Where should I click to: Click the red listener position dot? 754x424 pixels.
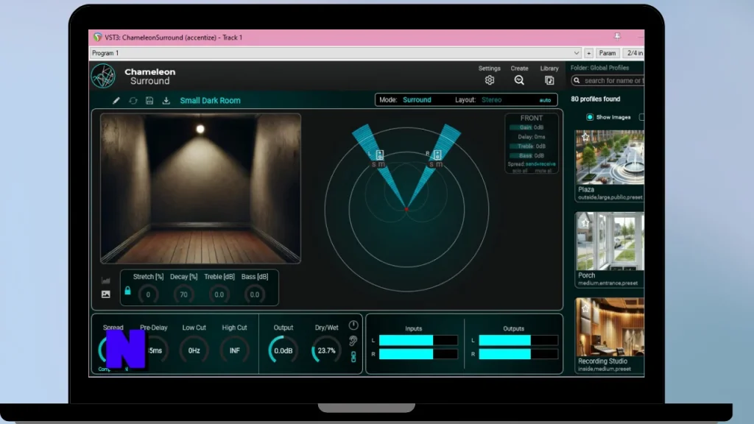point(406,210)
